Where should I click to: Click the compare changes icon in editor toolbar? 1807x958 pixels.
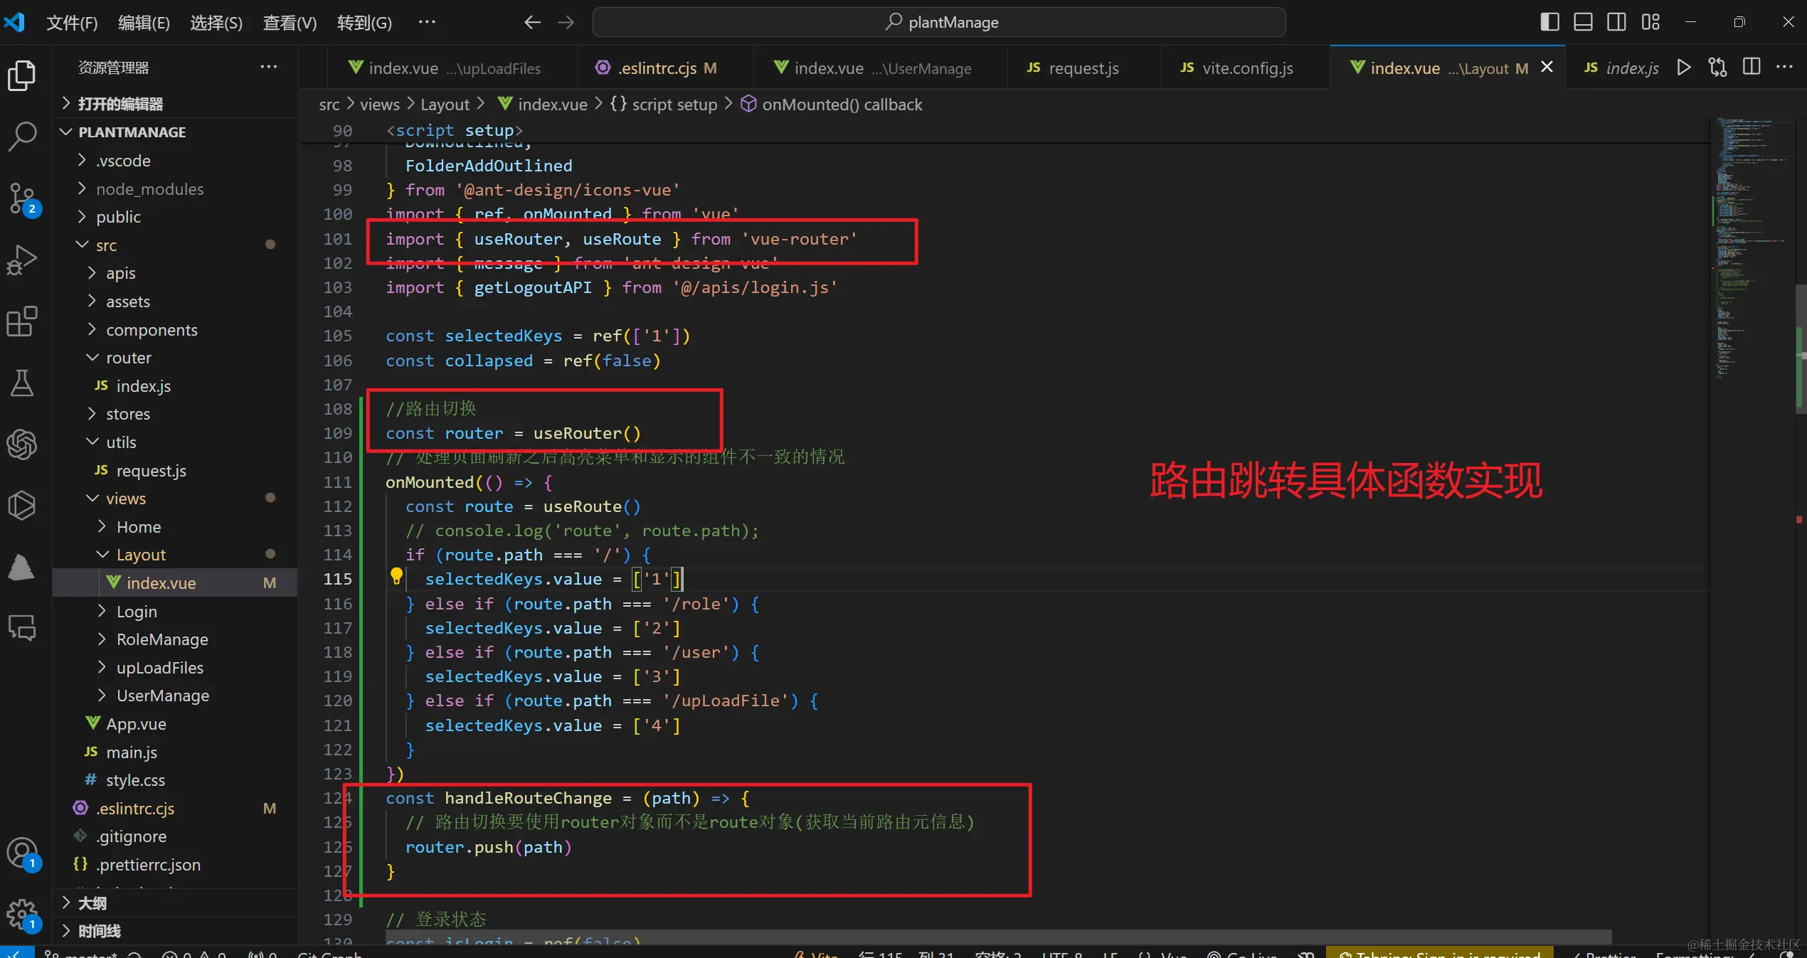(x=1717, y=68)
